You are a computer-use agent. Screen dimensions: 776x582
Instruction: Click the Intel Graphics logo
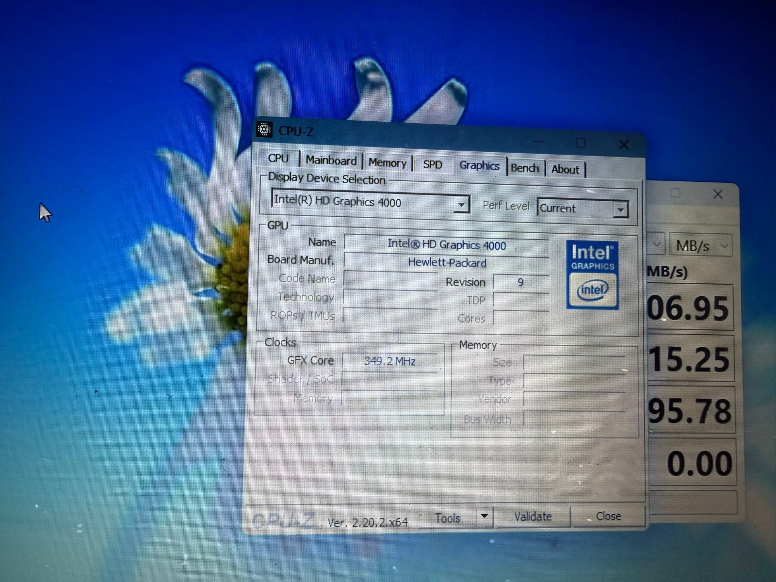click(592, 275)
